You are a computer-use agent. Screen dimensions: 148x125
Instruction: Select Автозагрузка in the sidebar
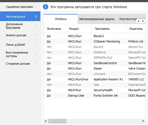point(20,17)
